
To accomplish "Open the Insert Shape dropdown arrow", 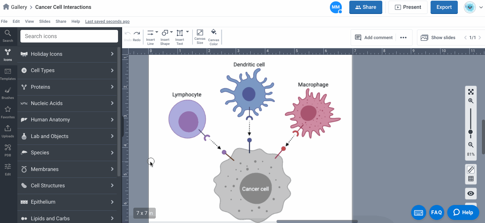I will [171, 32].
